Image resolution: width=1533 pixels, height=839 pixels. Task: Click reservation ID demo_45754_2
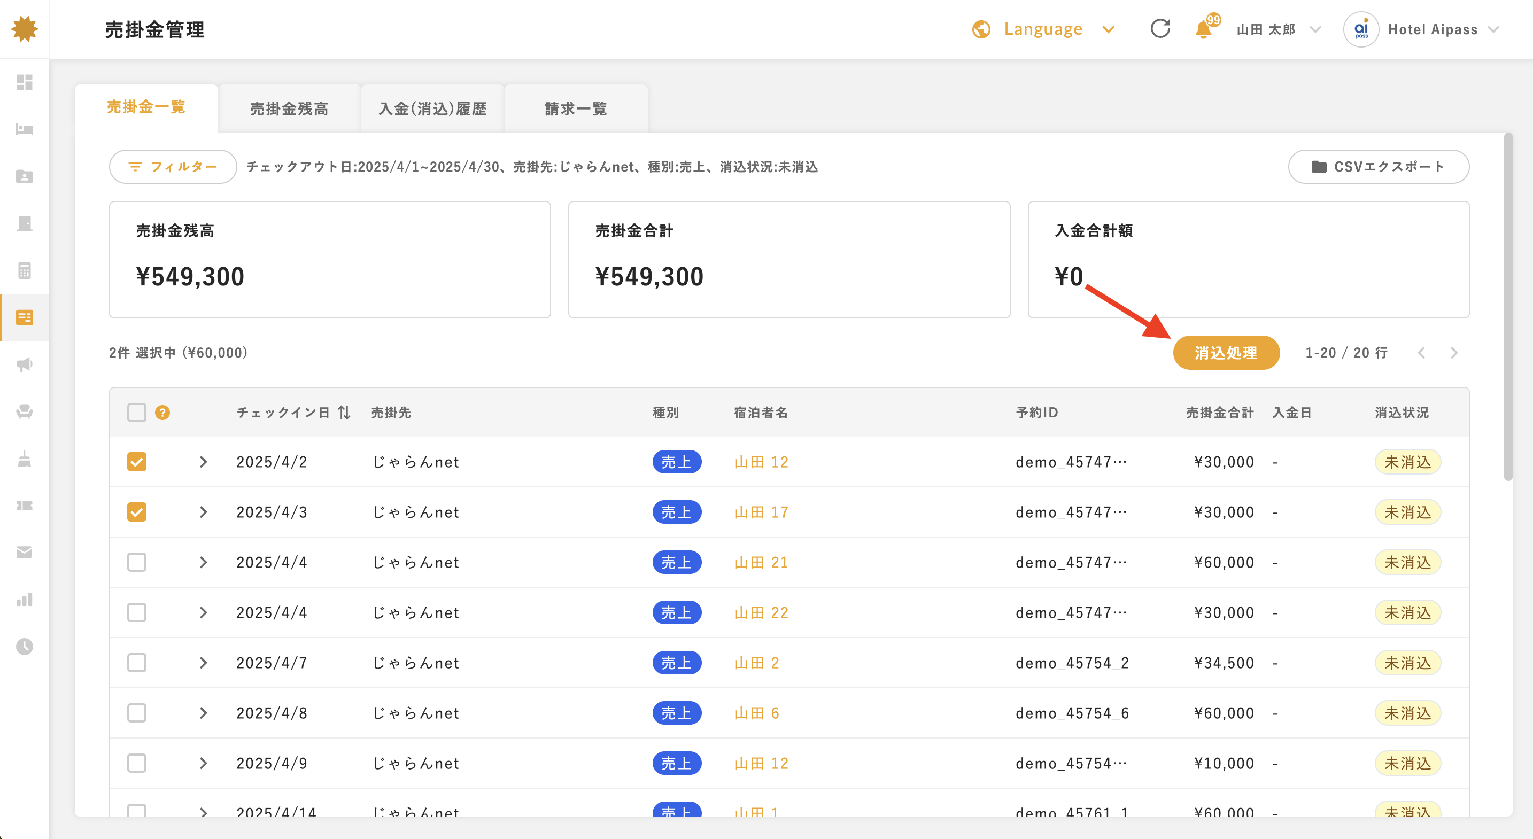coord(1072,662)
